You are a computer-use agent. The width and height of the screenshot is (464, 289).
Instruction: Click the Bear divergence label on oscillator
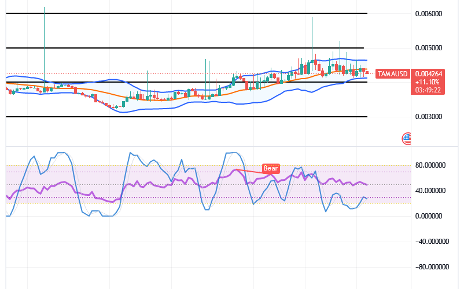pos(271,168)
